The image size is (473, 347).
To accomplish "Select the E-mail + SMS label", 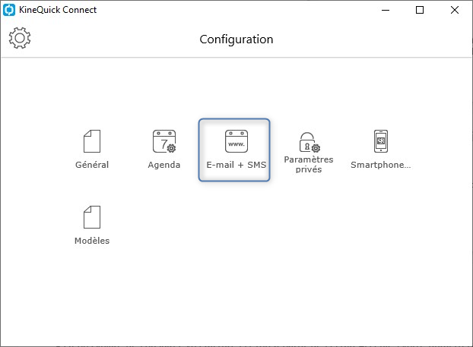I will pos(236,165).
